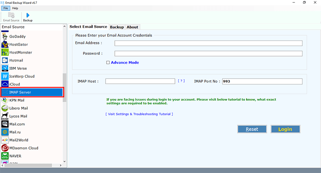Click the NAVER green icon

click(x=5, y=156)
